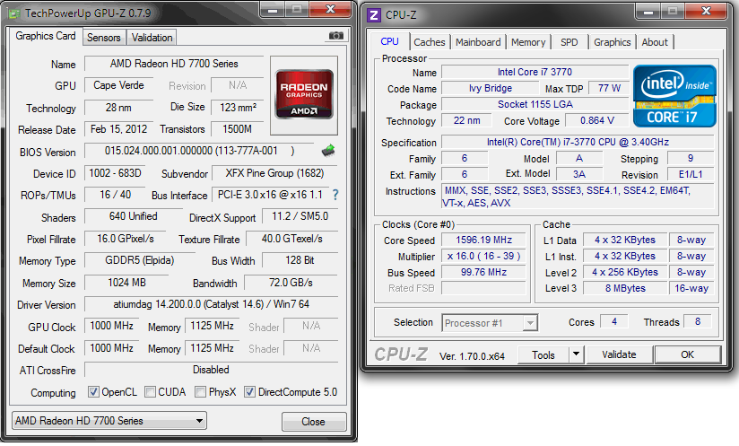Click the Instructions list field in CPU-Z

pos(578,197)
